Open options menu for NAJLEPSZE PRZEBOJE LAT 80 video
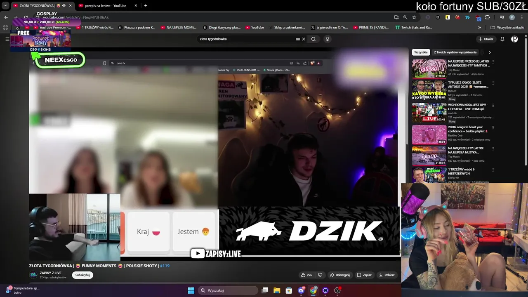This screenshot has width=528, height=297. [x=493, y=62]
